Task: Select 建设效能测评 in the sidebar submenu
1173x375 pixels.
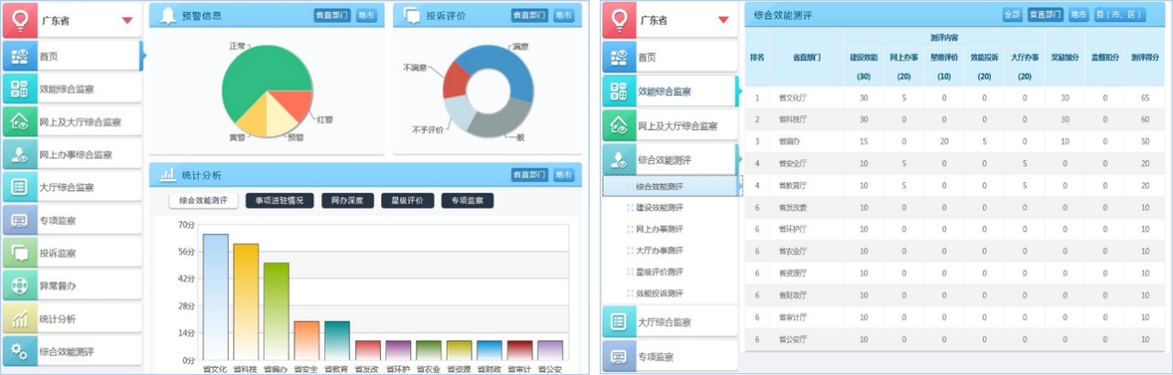Action: [659, 208]
